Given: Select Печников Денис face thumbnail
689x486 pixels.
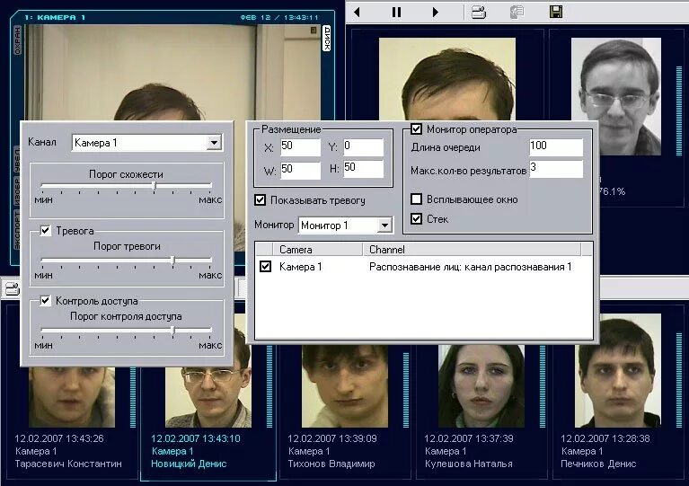Looking at the screenshot, I should point(618,370).
